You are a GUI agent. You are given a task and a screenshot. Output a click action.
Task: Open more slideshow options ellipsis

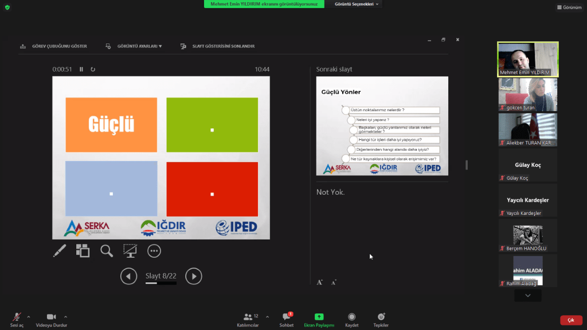(x=154, y=250)
